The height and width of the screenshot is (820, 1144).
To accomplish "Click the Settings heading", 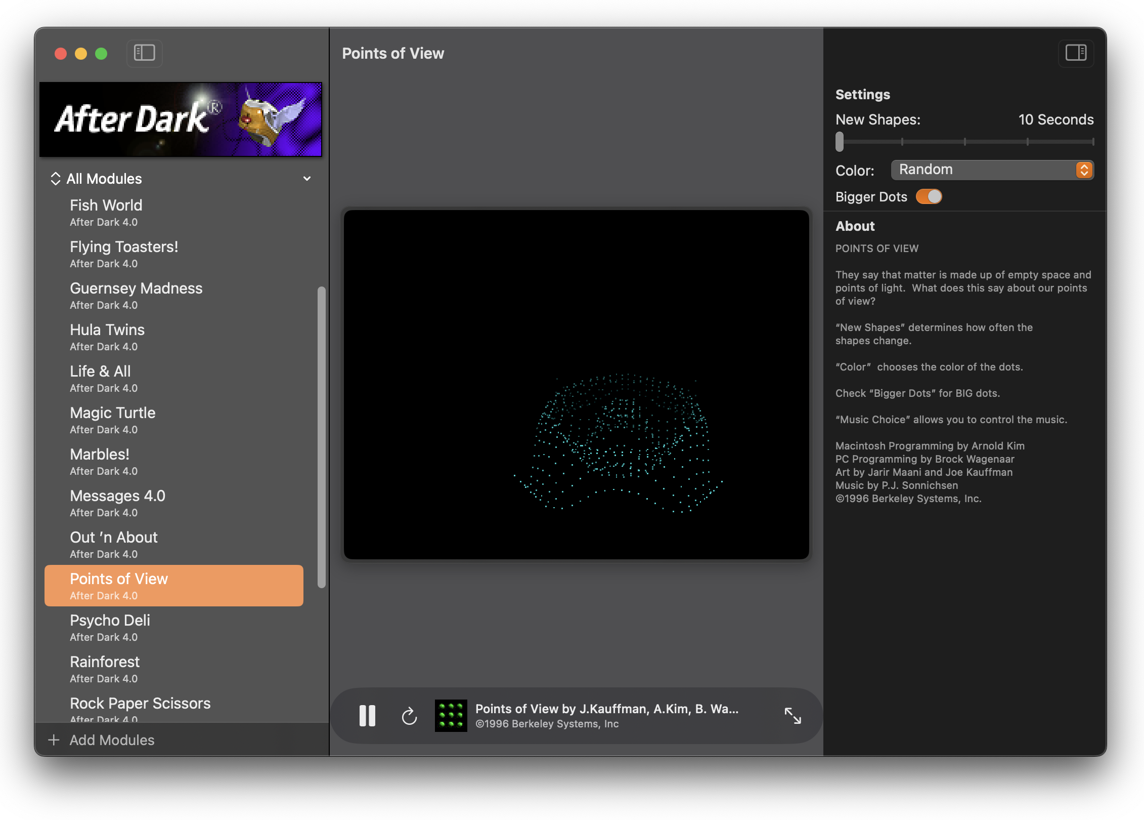I will tap(863, 95).
